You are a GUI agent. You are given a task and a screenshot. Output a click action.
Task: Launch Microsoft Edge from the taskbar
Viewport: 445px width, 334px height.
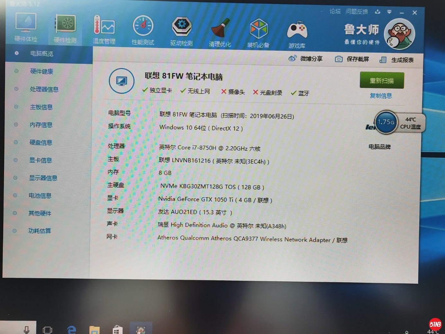(x=71, y=330)
